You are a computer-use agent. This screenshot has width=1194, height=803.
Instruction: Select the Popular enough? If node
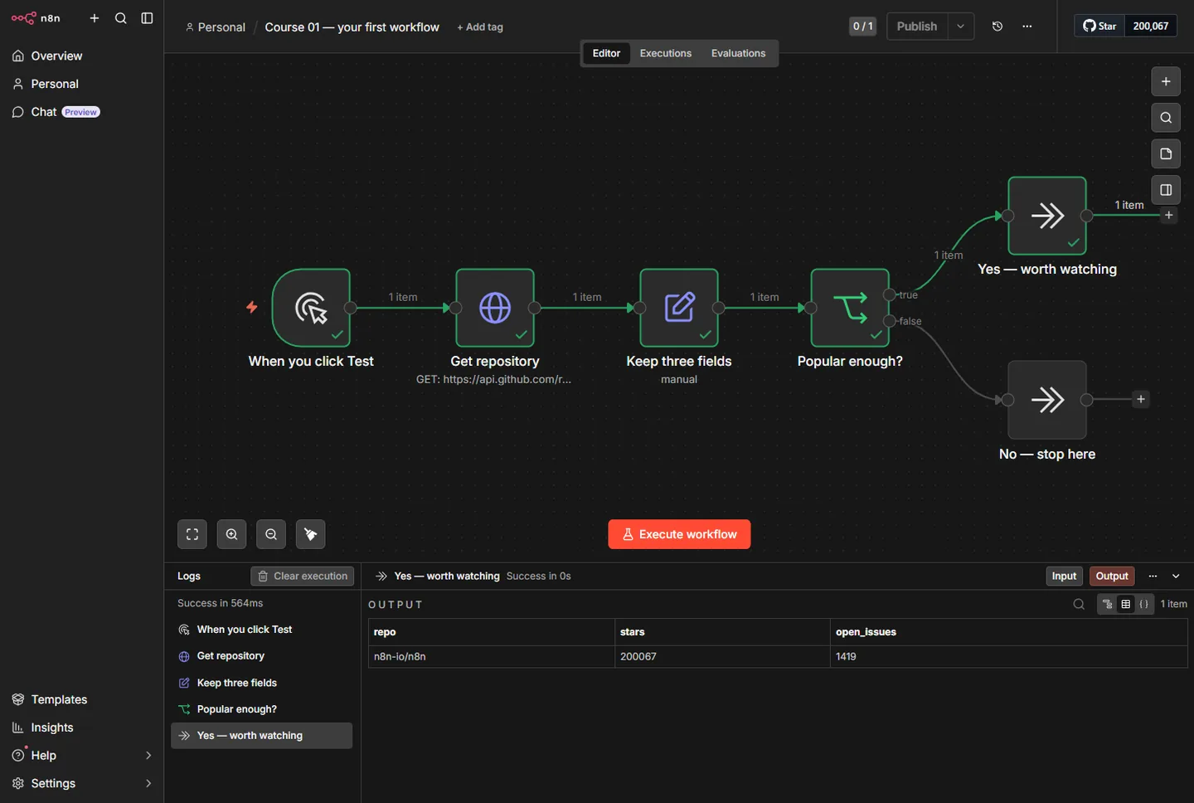(x=850, y=308)
